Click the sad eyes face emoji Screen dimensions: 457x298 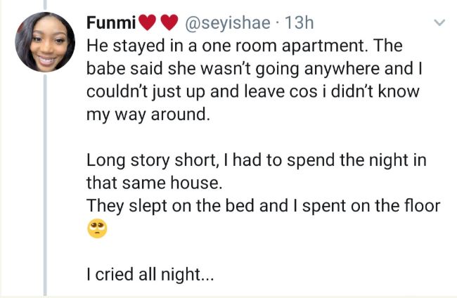point(96,229)
